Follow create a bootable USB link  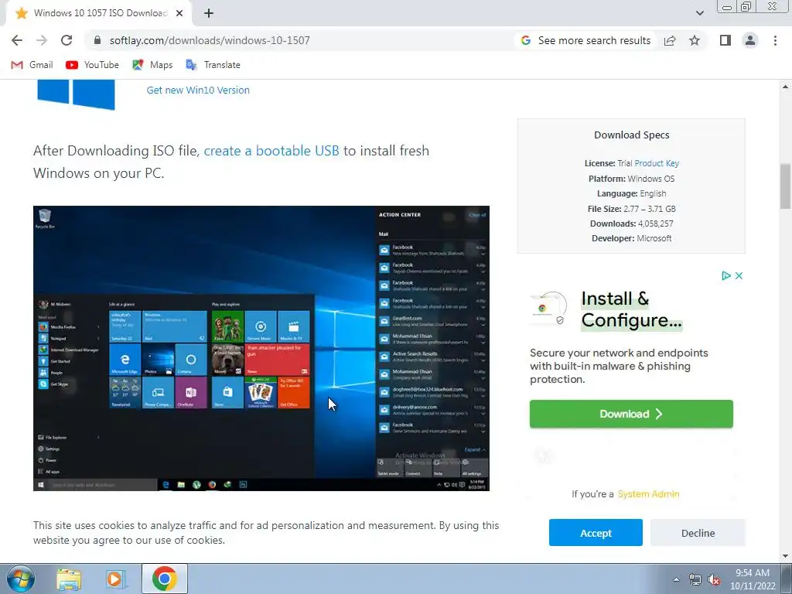click(271, 151)
